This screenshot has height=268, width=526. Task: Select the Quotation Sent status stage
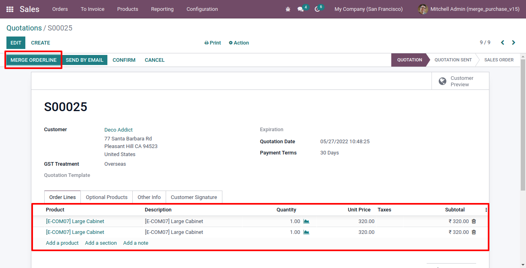coord(453,60)
